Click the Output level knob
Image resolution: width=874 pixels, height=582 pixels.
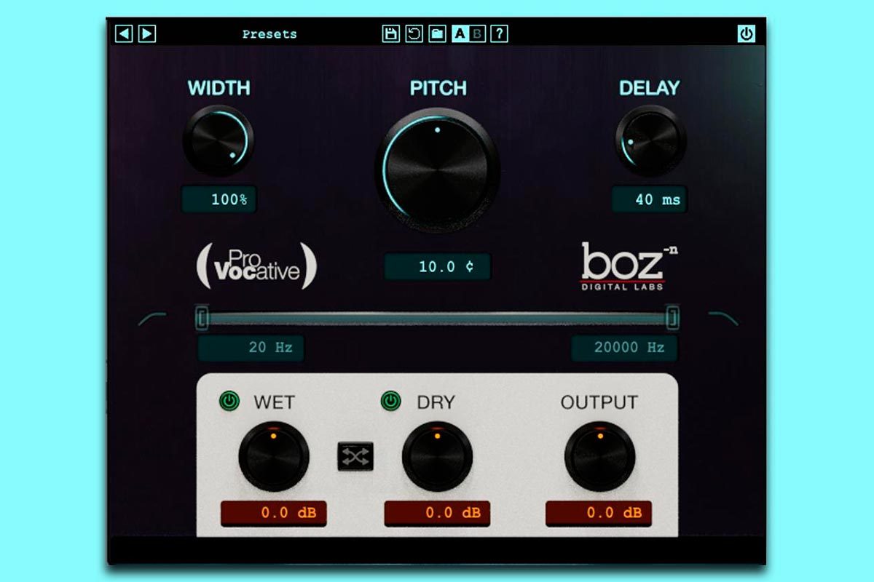[x=599, y=457]
